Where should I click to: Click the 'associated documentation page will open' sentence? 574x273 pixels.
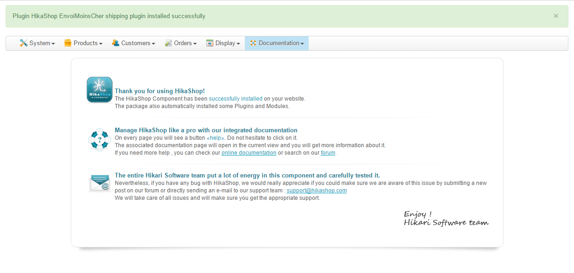250,145
